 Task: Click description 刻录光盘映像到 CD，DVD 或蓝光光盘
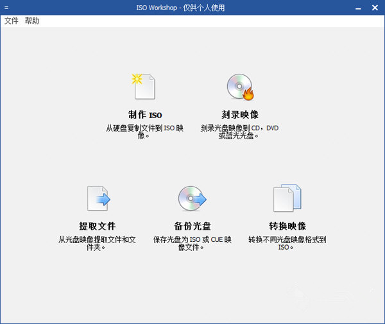point(239,132)
